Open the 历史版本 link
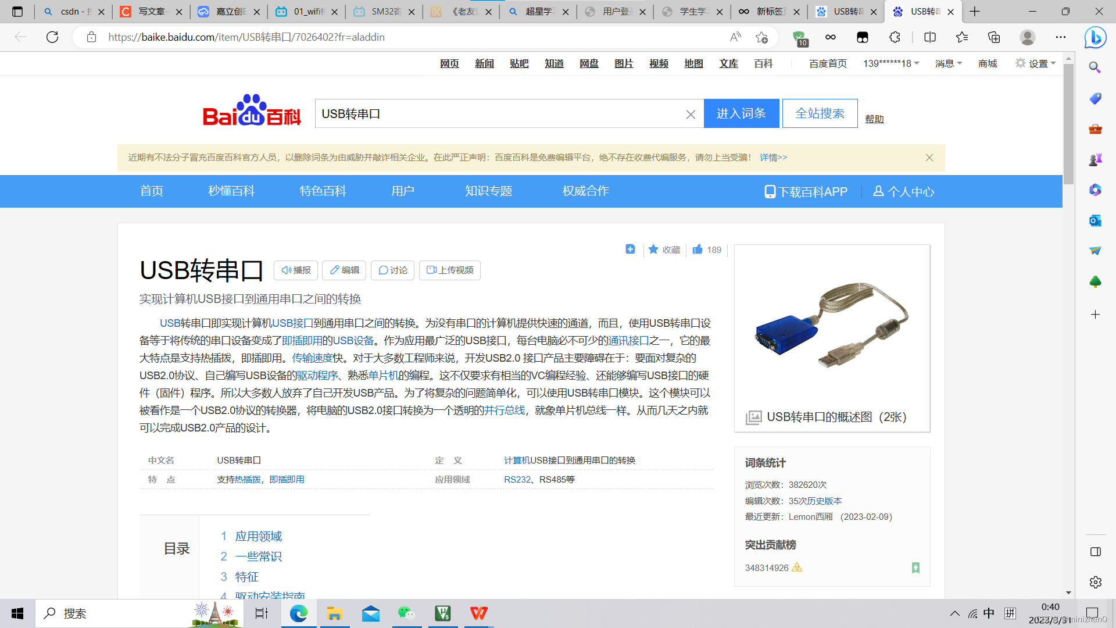This screenshot has height=628, width=1116. [x=824, y=501]
